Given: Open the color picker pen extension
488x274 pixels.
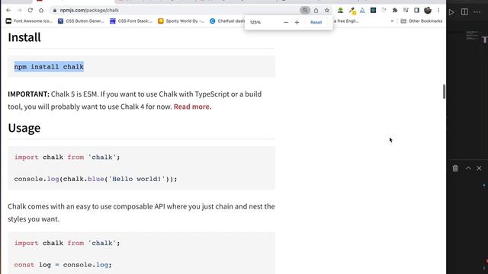Looking at the screenshot, I should click(x=352, y=11).
